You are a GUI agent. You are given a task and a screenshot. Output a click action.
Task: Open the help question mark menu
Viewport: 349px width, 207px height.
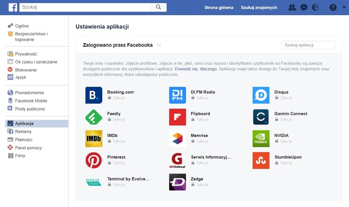pos(333,7)
